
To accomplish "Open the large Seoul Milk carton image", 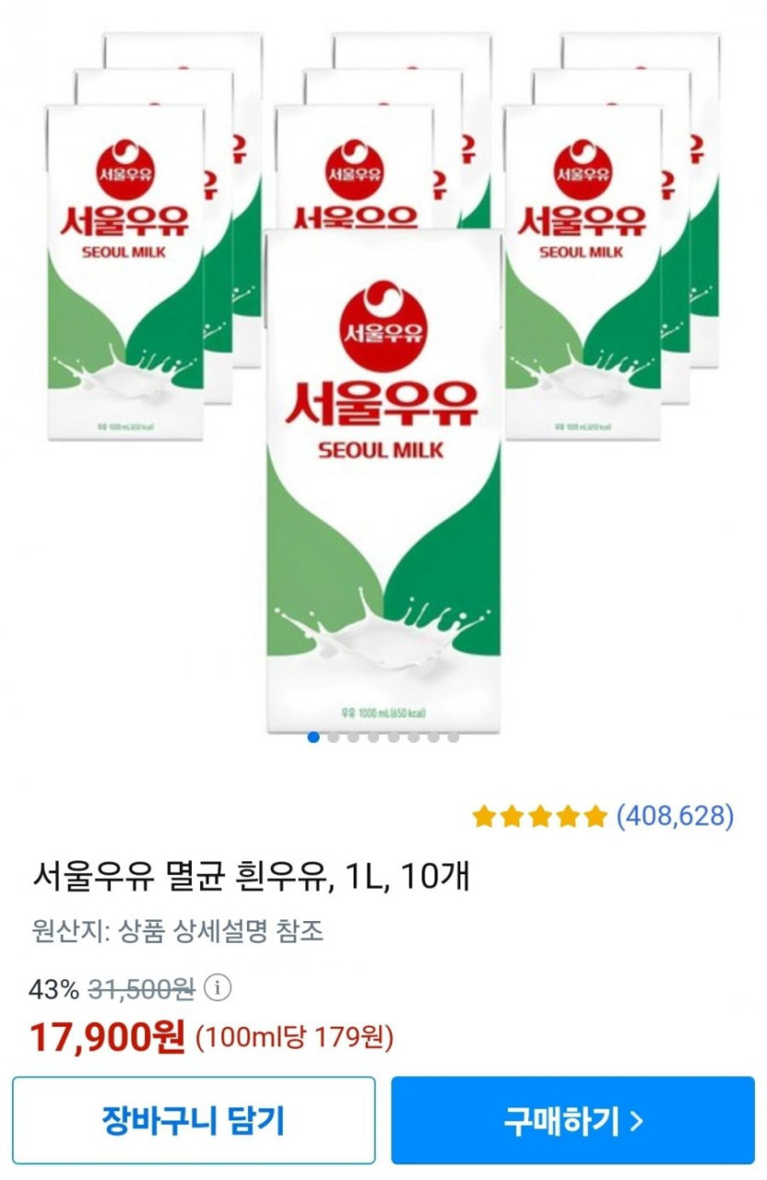I will point(384,481).
